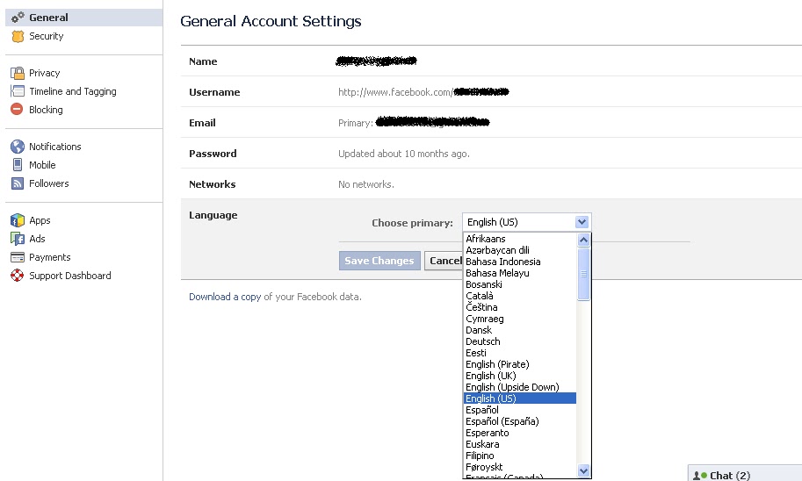This screenshot has width=802, height=481.
Task: Click the Username row profile URL
Action: point(423,92)
